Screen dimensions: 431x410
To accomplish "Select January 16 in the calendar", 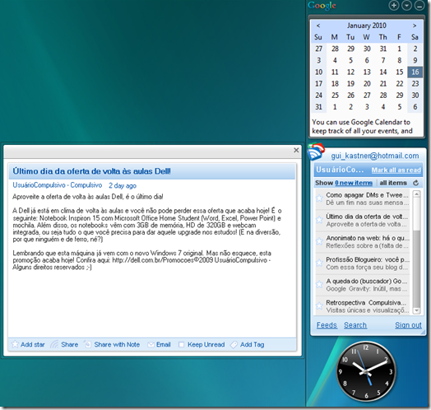I will [x=415, y=72].
